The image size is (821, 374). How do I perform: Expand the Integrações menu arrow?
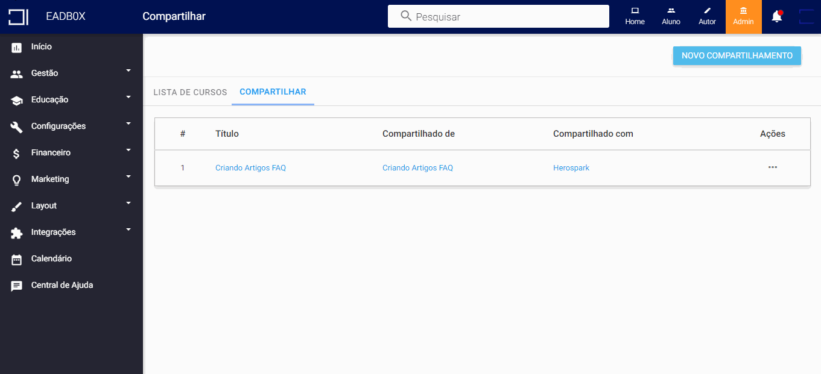click(128, 229)
